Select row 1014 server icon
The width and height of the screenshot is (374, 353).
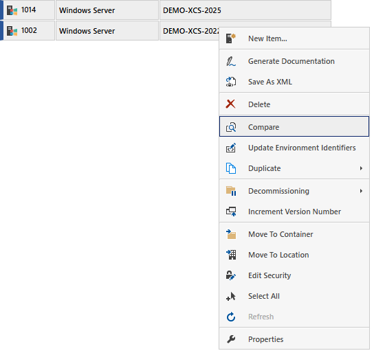pyautogui.click(x=12, y=10)
